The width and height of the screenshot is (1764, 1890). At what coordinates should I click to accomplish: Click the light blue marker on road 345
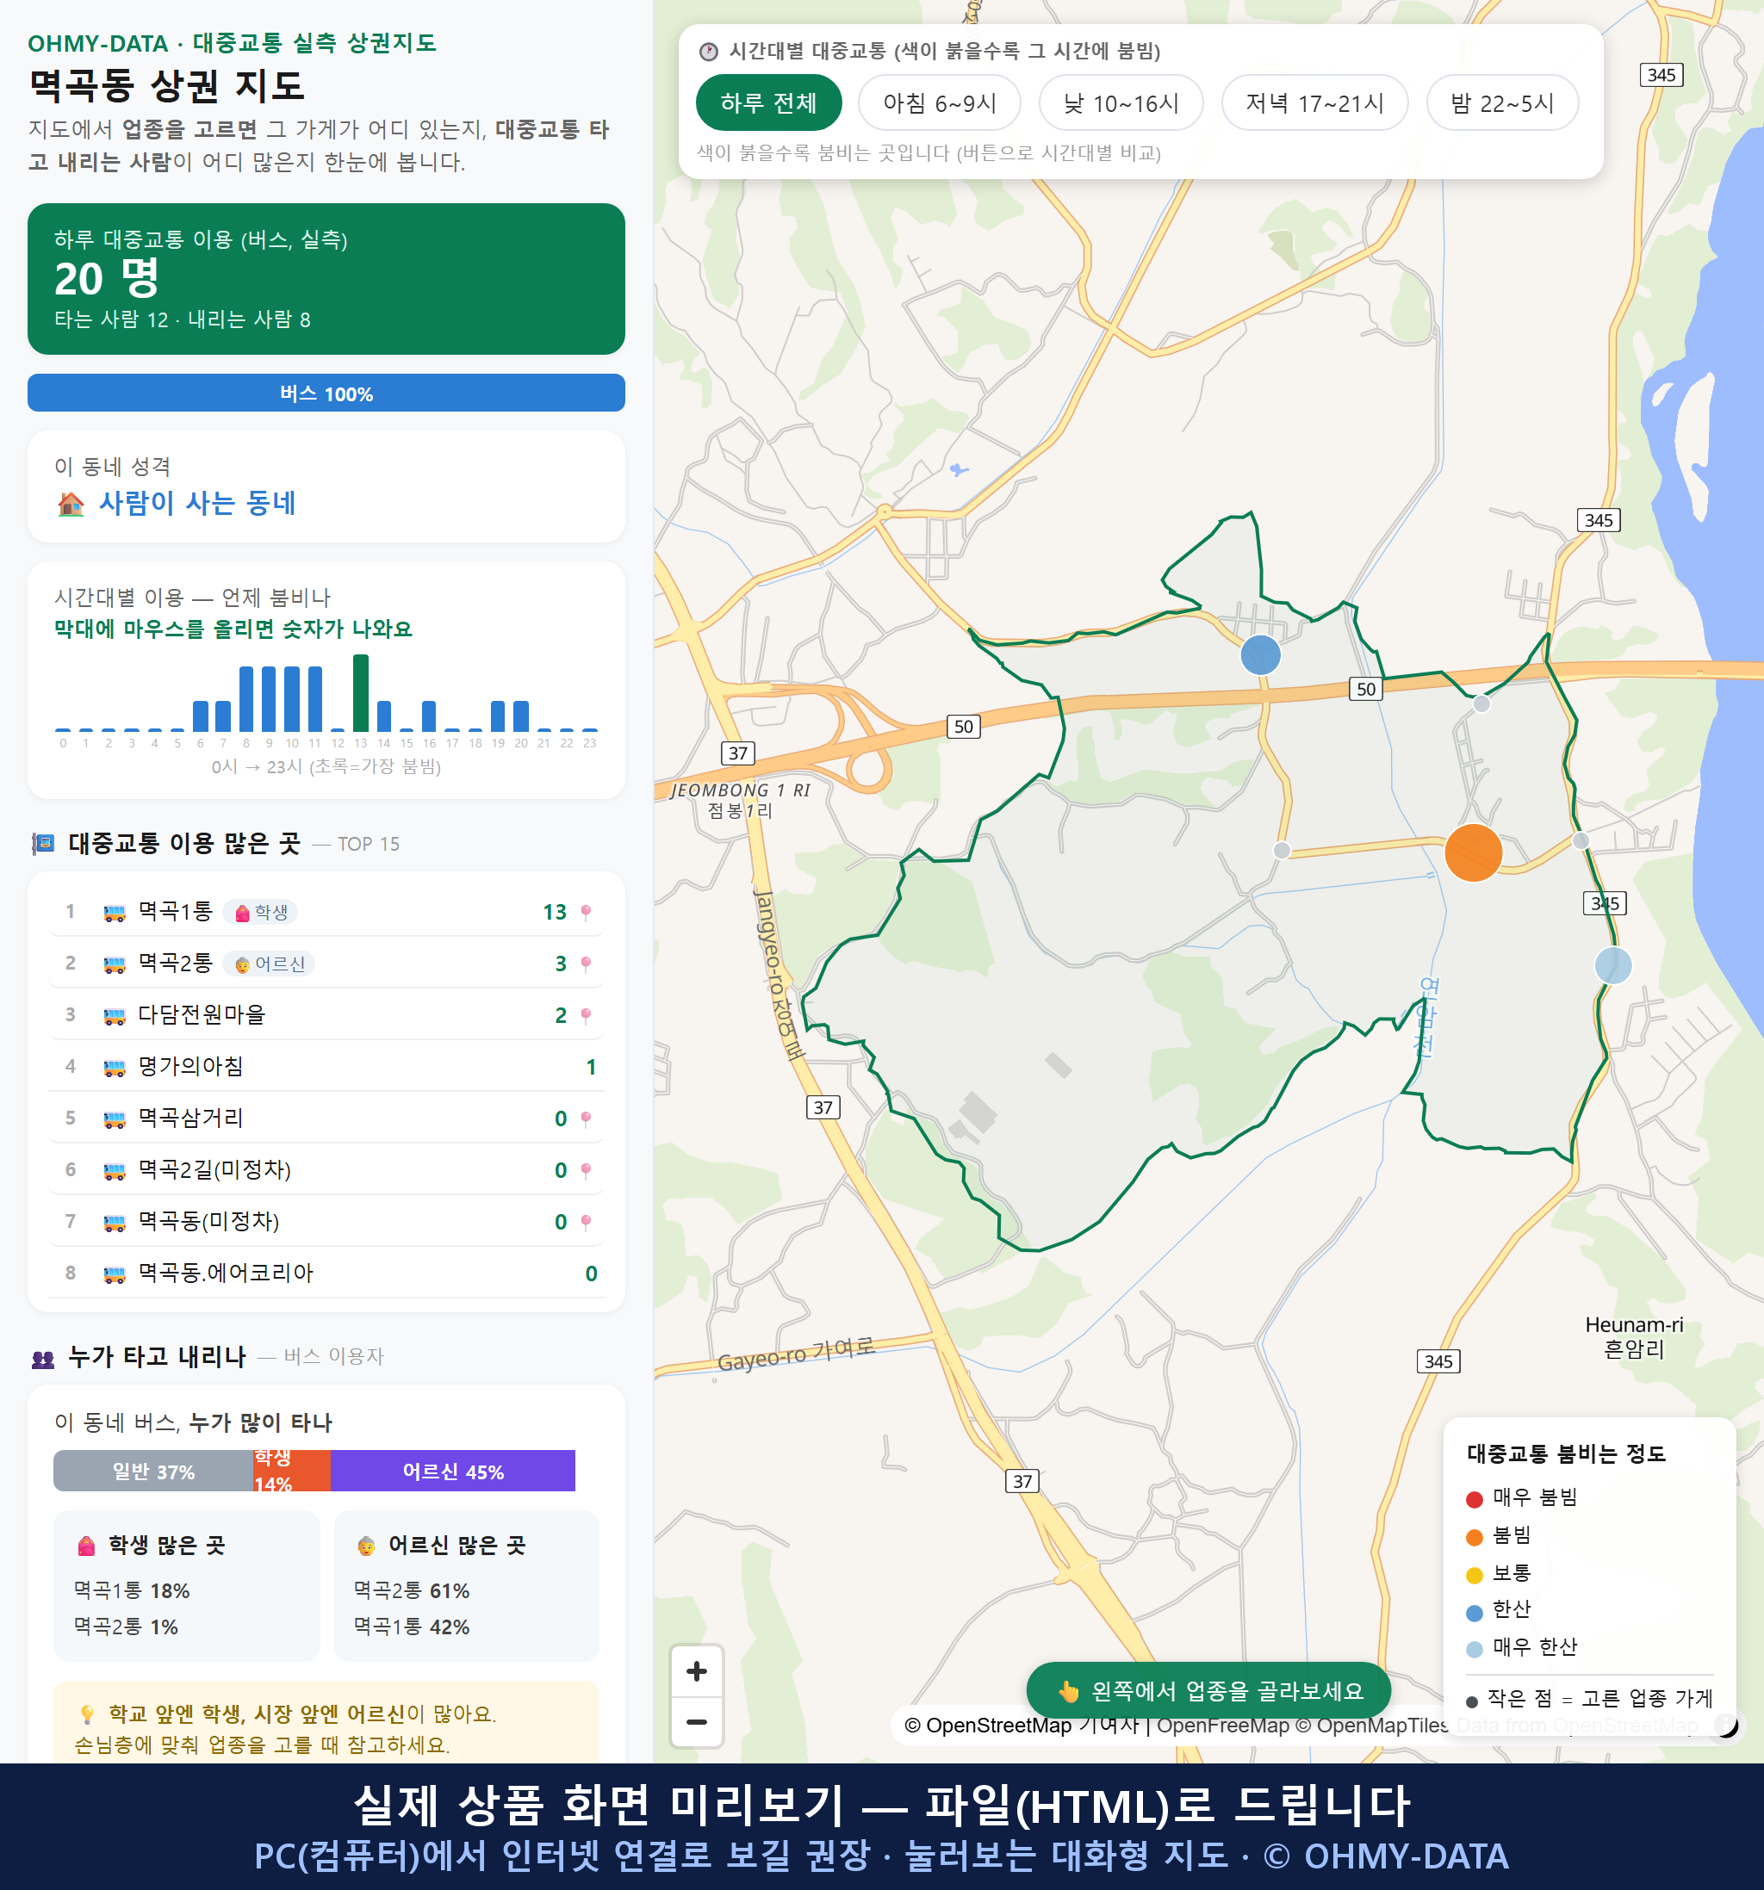point(1612,965)
